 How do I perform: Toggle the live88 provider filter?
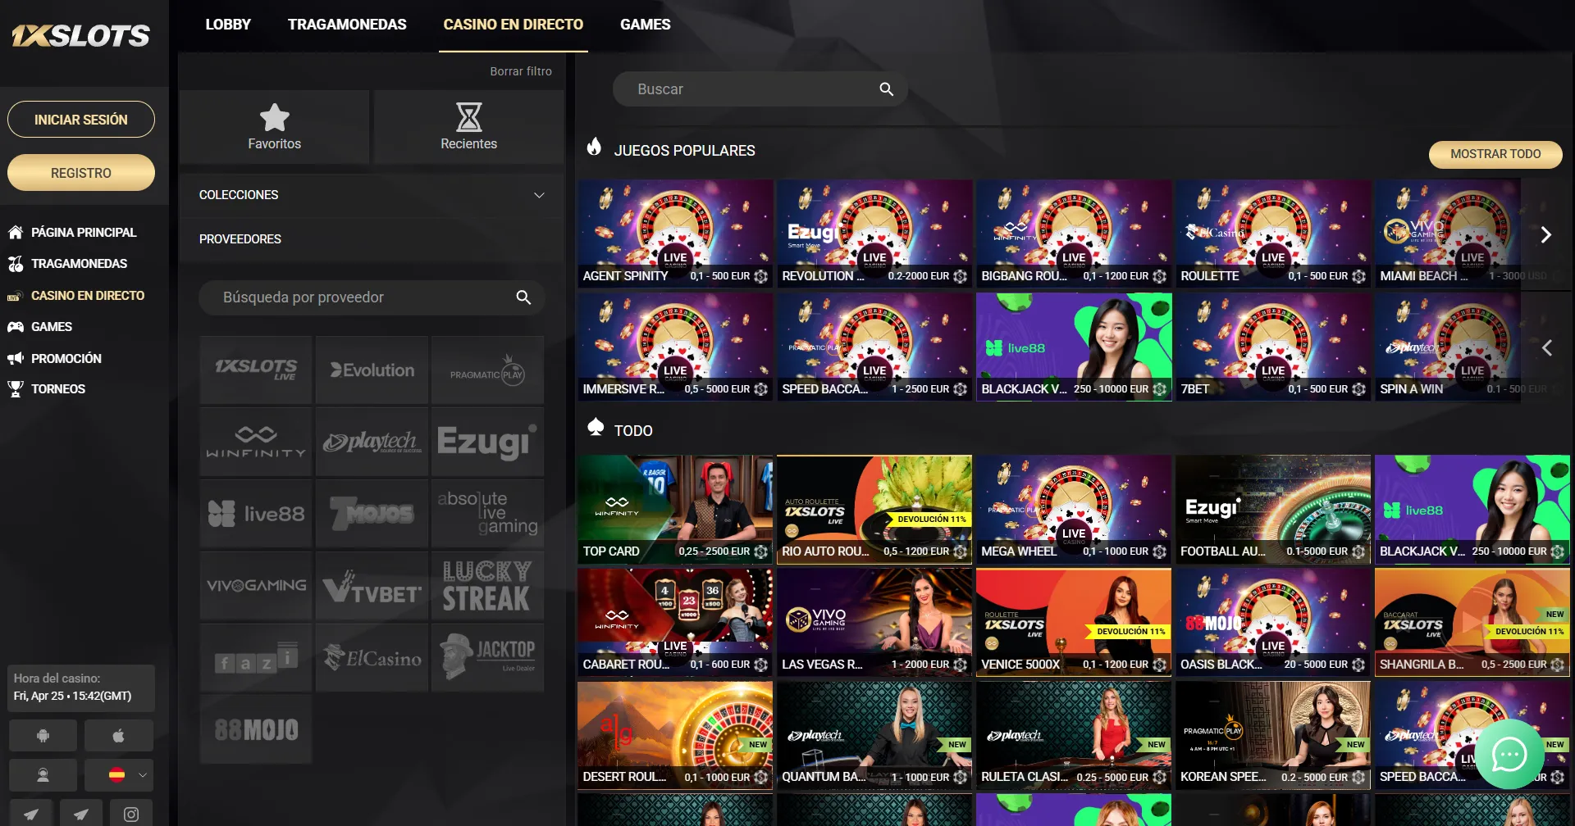tap(256, 514)
